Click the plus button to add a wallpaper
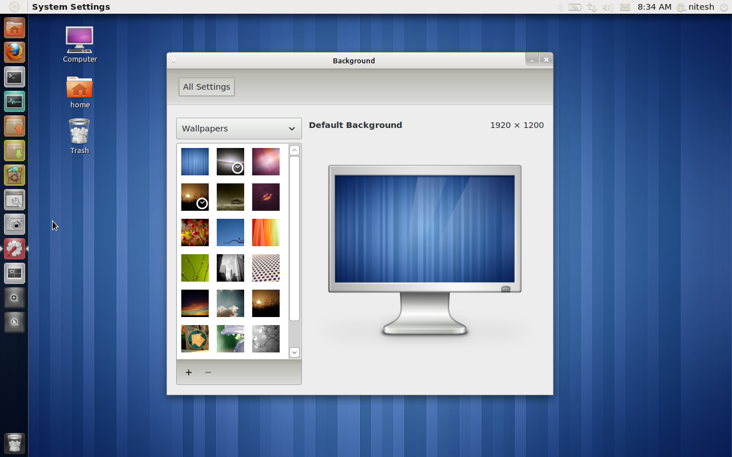Image resolution: width=732 pixels, height=457 pixels. coord(188,372)
